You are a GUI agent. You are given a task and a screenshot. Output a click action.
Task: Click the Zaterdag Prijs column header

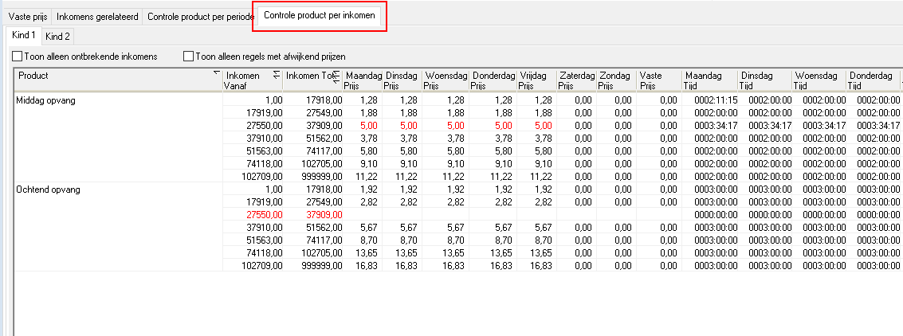(x=575, y=80)
